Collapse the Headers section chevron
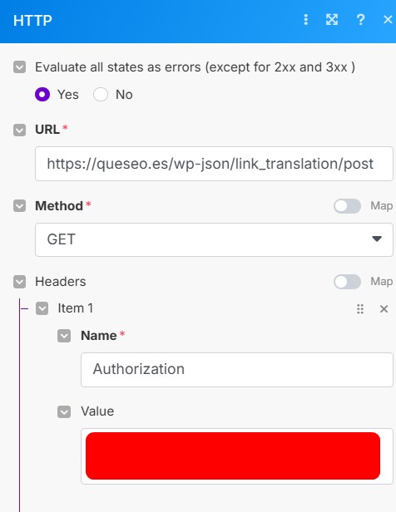 pos(20,282)
